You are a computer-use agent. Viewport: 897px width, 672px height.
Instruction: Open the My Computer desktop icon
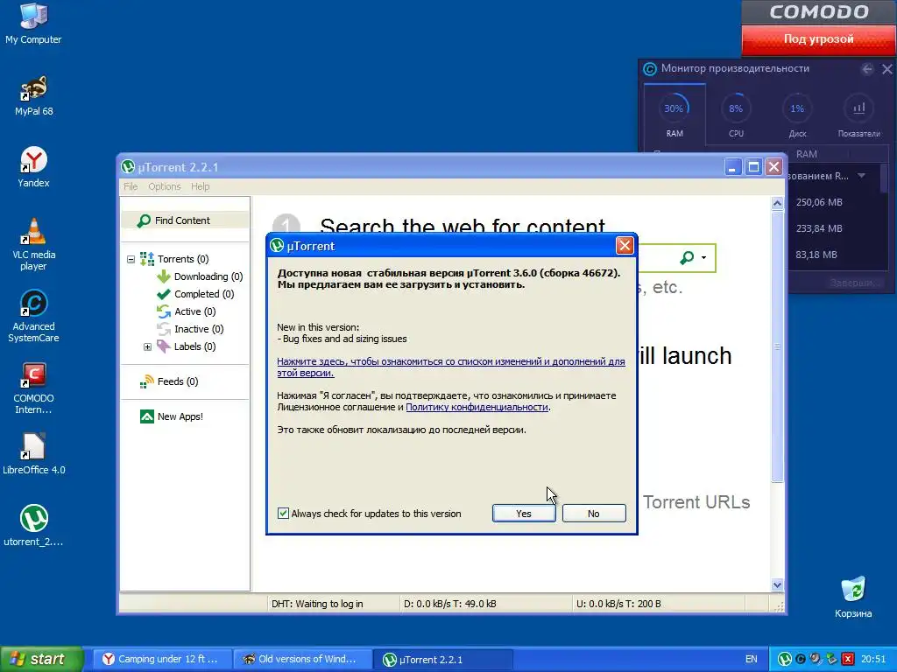[34, 23]
